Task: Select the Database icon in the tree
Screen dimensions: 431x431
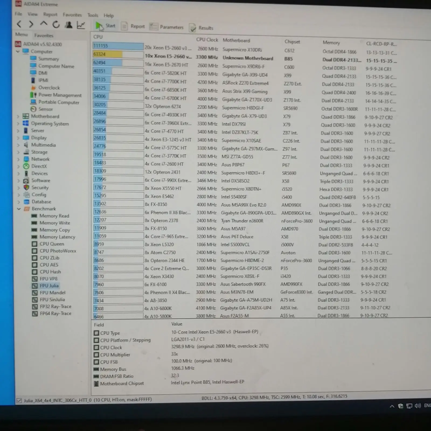Action: [x=26, y=202]
